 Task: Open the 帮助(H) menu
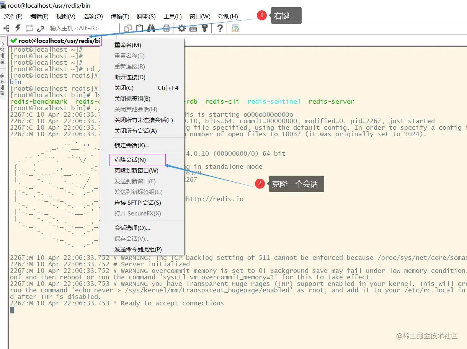(228, 16)
